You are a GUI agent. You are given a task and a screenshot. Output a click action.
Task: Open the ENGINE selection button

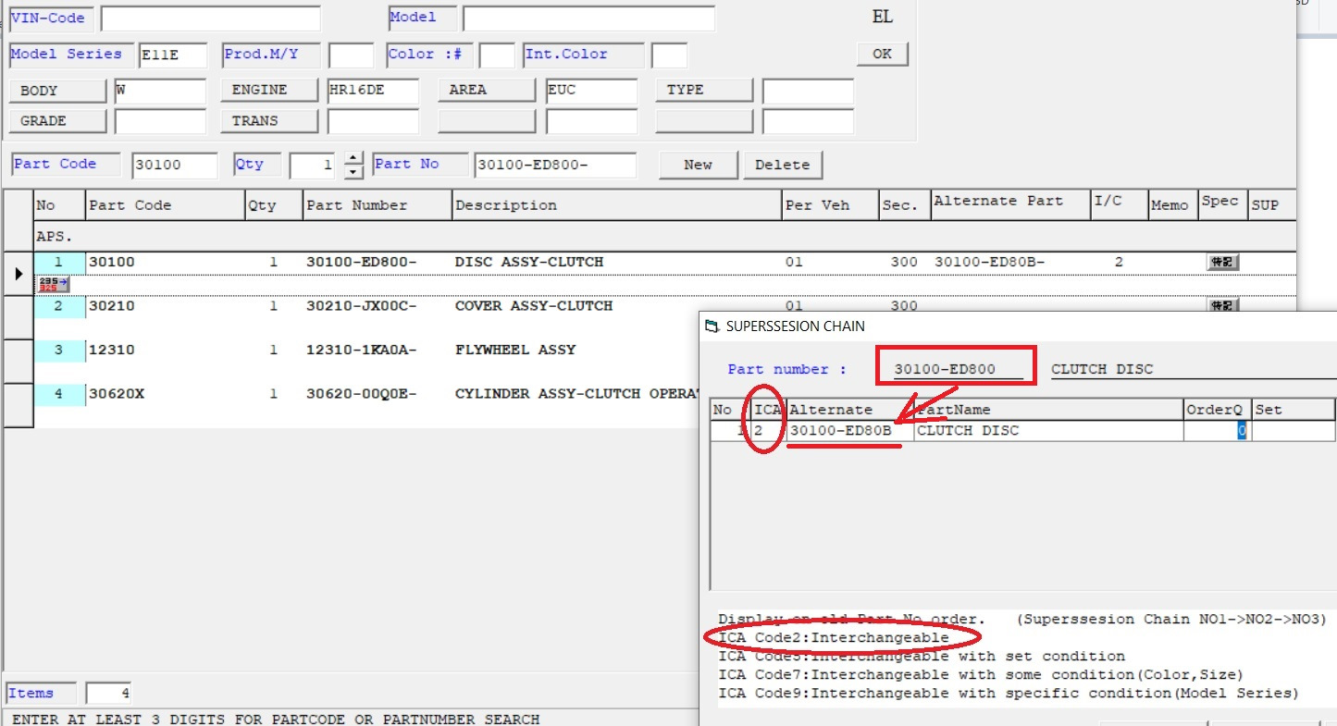pyautogui.click(x=269, y=91)
